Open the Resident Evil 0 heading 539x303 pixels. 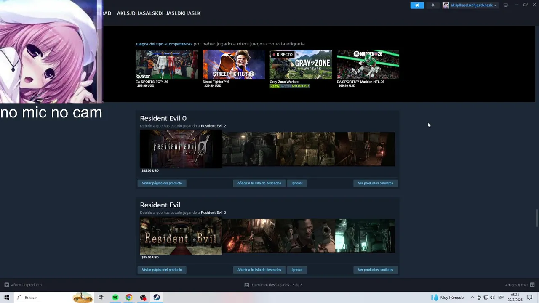163,118
